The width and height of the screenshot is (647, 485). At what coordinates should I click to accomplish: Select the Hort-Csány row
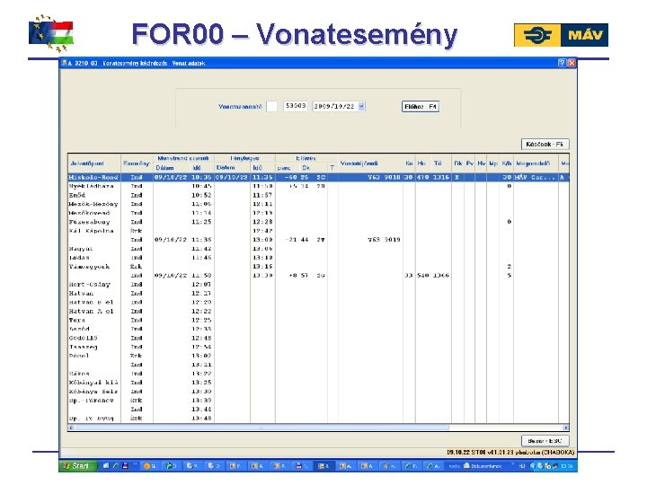(x=318, y=285)
